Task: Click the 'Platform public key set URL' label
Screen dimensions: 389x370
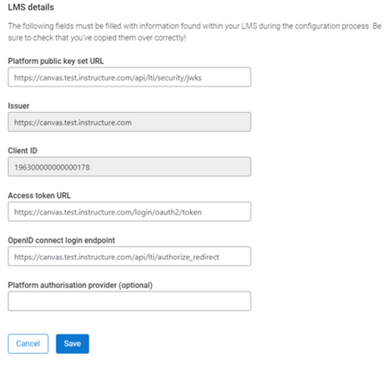Action: point(56,61)
